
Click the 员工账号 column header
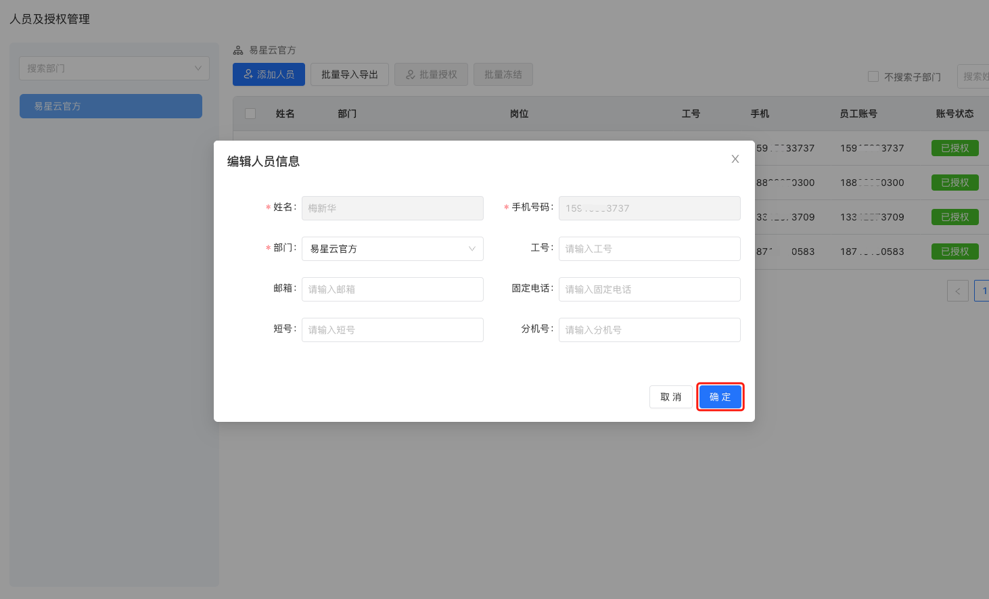coord(858,114)
